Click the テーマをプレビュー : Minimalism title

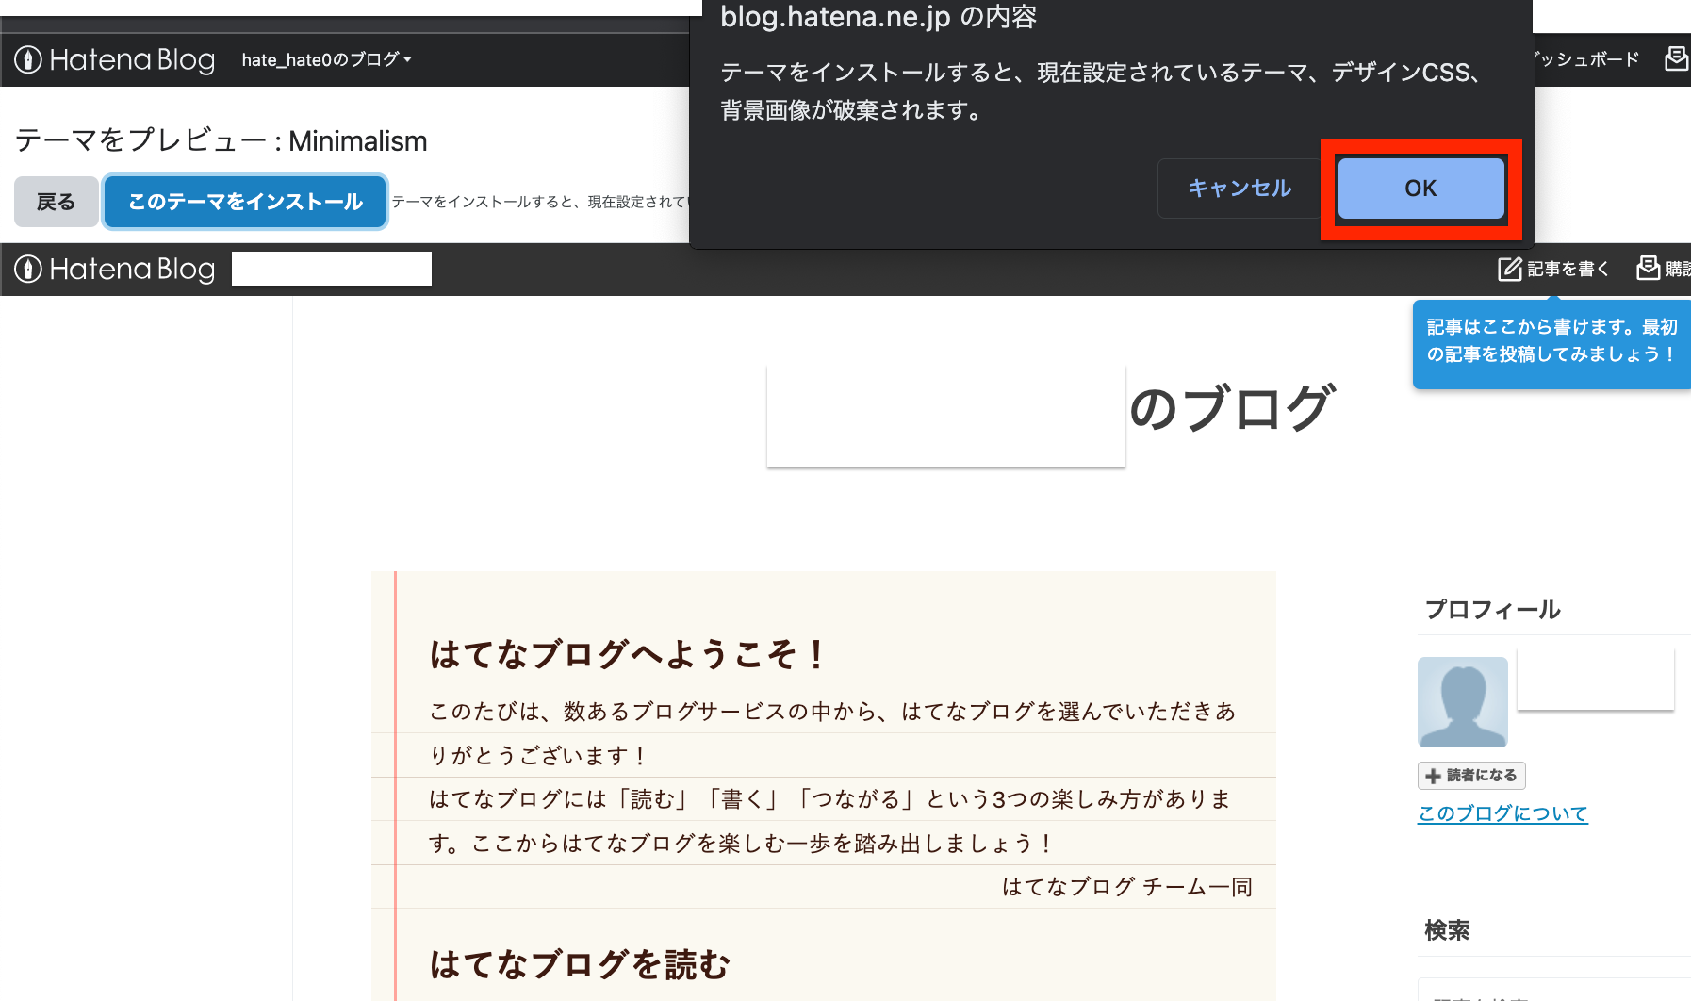(x=222, y=141)
